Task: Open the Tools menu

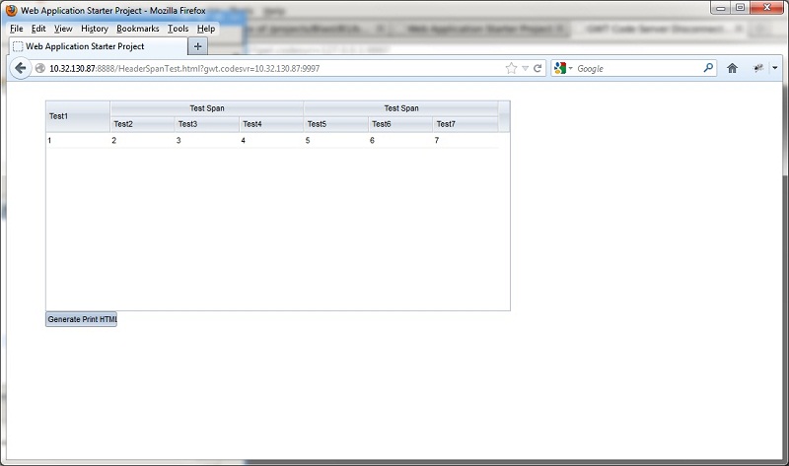Action: pyautogui.click(x=178, y=29)
